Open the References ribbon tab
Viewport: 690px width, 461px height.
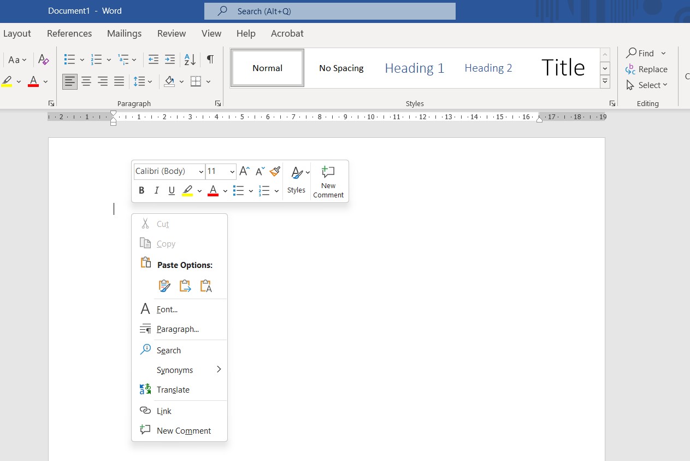pyautogui.click(x=69, y=33)
